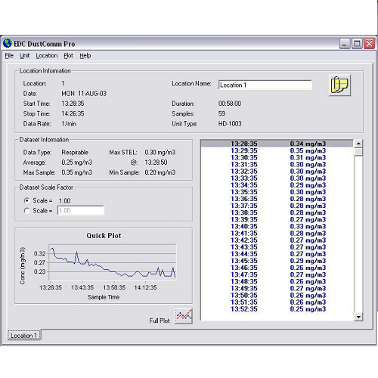
Task: Select the 13:50:35 sample row
Action: (x=277, y=296)
